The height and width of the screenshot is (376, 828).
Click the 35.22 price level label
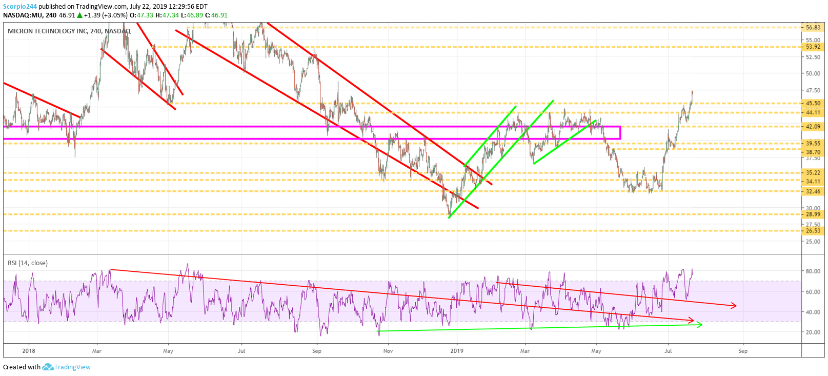(813, 173)
